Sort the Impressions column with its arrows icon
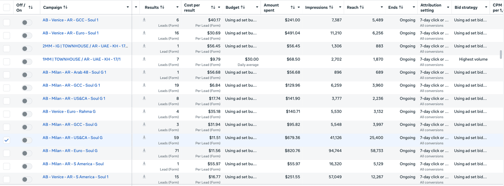The image size is (504, 186). [331, 7]
